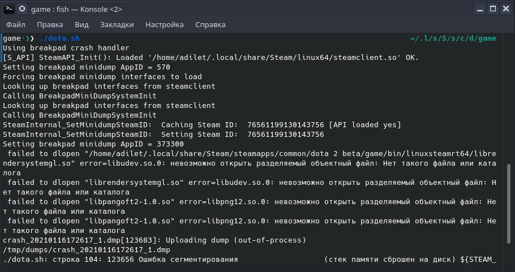Click the ./dota.sh command text

click(59, 38)
